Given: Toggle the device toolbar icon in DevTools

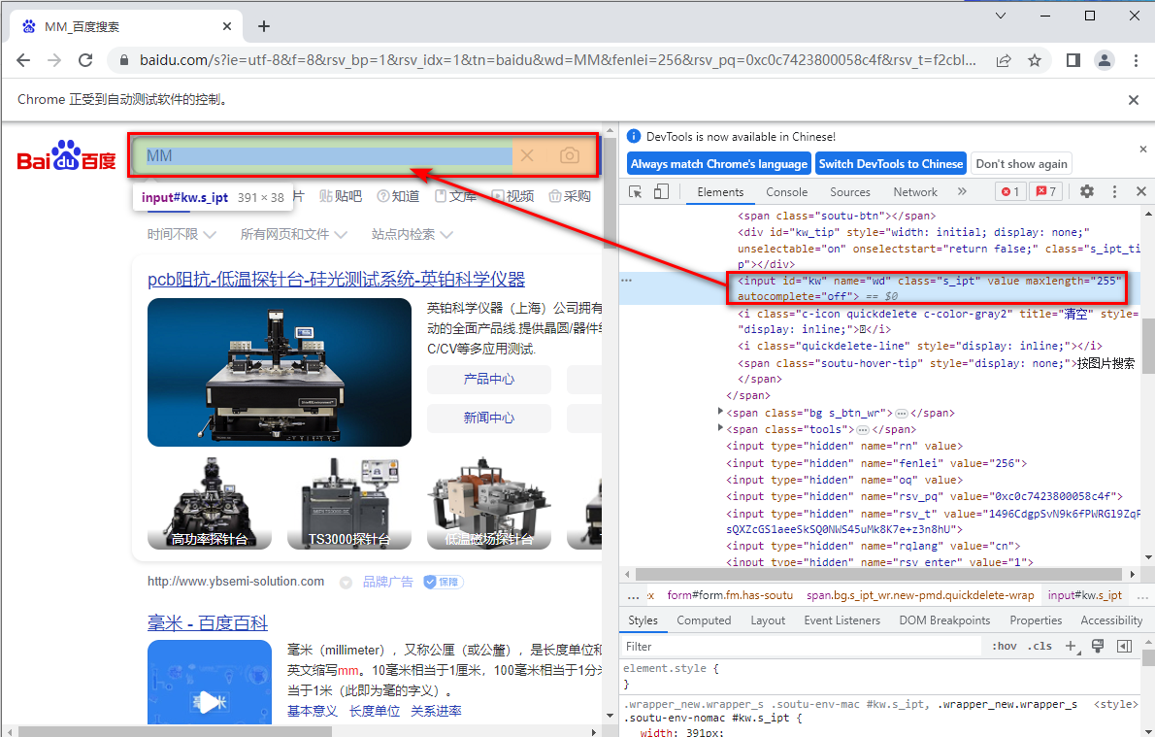Looking at the screenshot, I should point(661,191).
